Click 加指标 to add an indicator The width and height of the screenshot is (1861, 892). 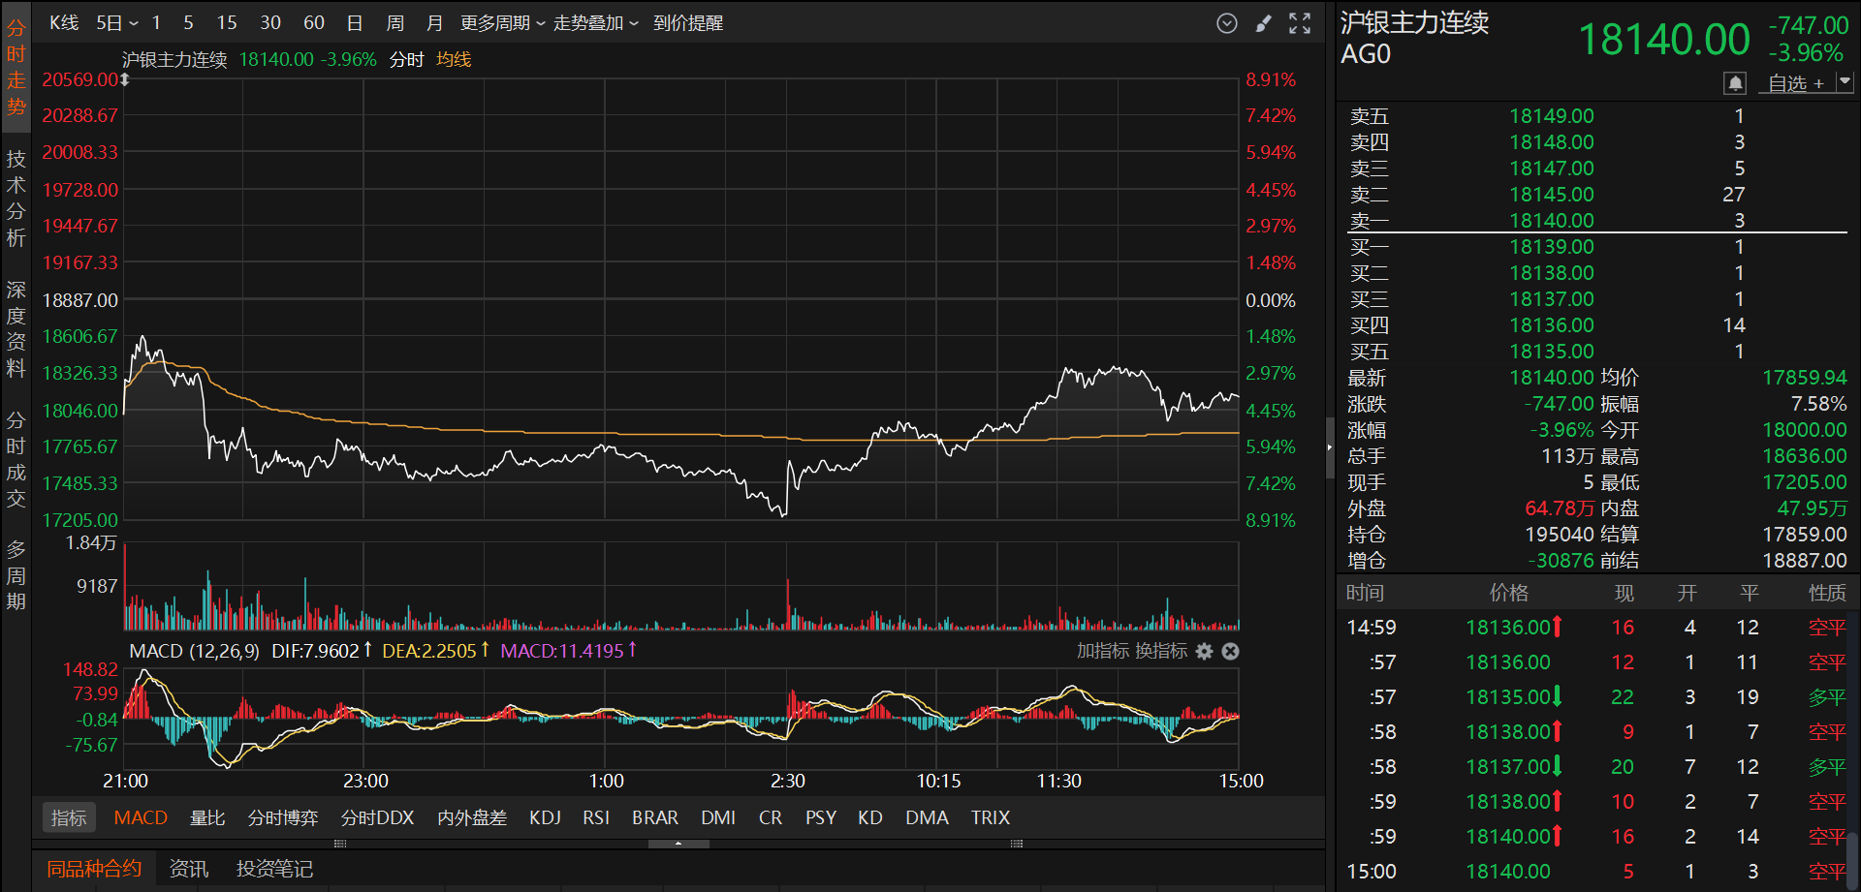pos(1102,651)
